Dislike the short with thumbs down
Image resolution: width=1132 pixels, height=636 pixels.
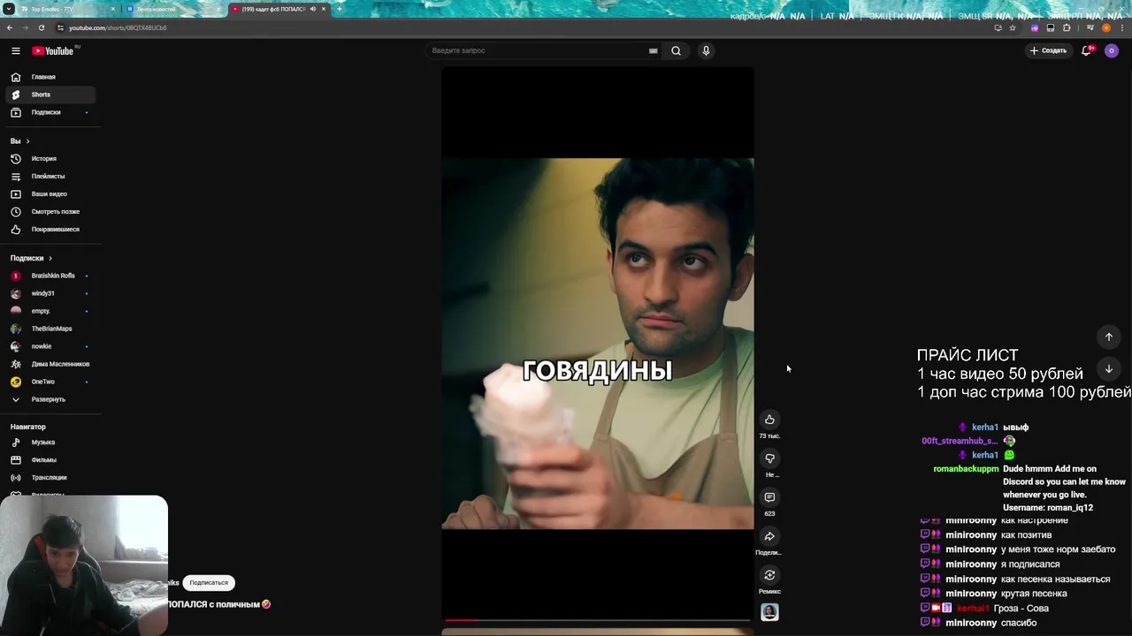click(x=769, y=458)
